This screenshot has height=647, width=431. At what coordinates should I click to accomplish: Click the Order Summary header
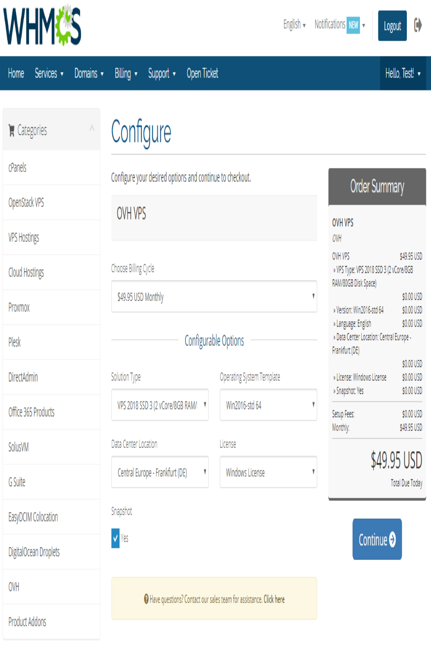[x=377, y=187]
